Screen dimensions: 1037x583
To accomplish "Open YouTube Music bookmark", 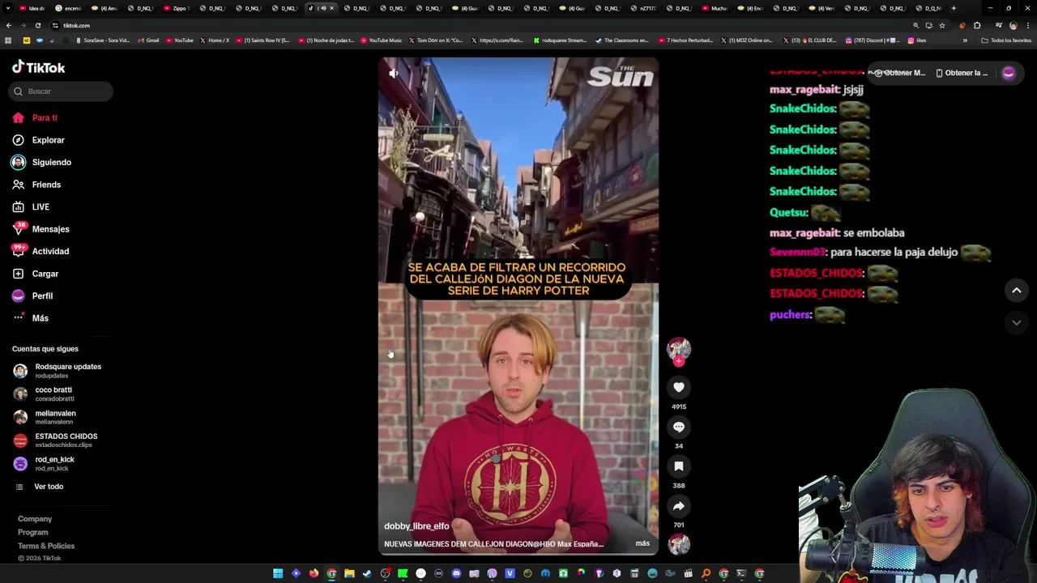I will pos(382,40).
